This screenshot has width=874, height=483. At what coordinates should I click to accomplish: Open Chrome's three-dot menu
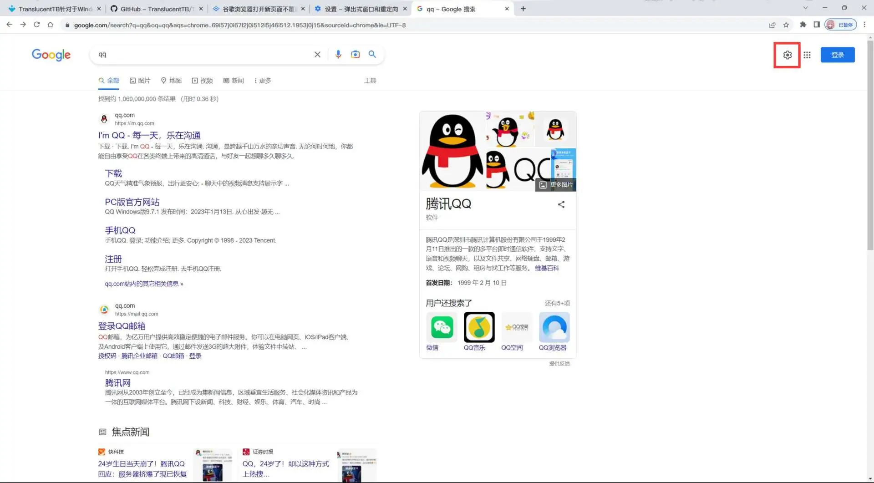(x=865, y=25)
